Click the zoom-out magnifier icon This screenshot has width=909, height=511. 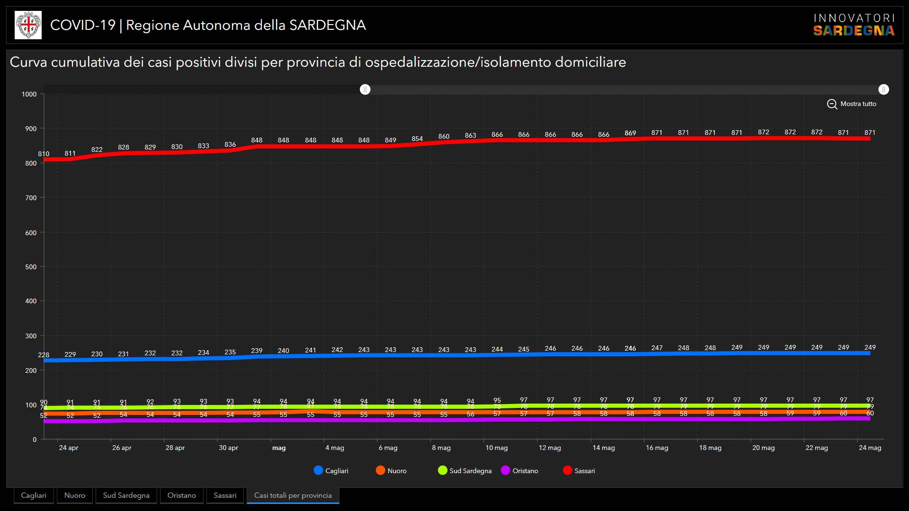click(832, 104)
